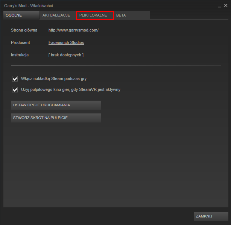Open the garrysmod.com homepage link
Screen dimensions: 231x225
pyautogui.click(x=73, y=30)
